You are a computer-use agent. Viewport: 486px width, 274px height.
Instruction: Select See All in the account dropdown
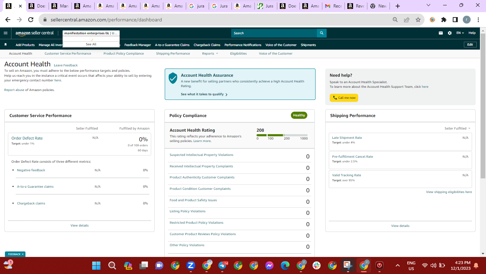click(x=91, y=44)
